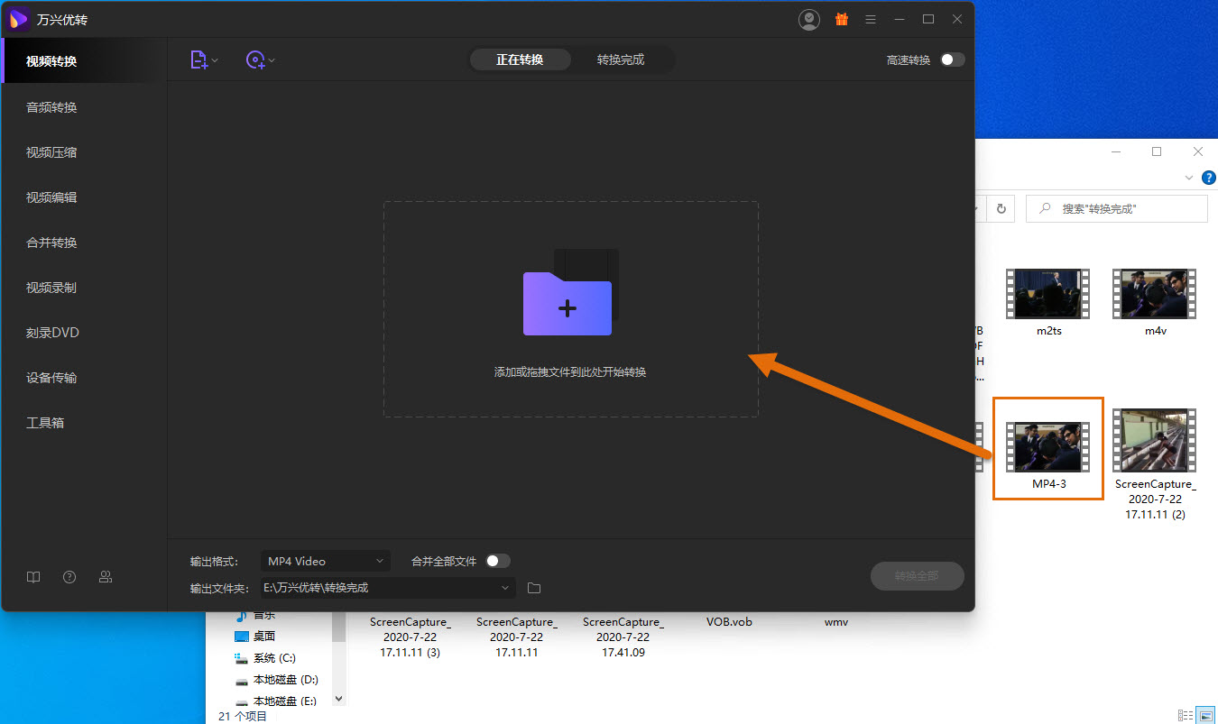The image size is (1218, 724).
Task: Switch to the 转换完成 tab
Action: tap(621, 60)
